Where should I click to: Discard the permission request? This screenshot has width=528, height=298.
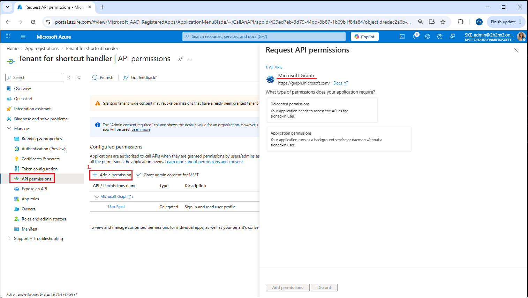pos(324,288)
